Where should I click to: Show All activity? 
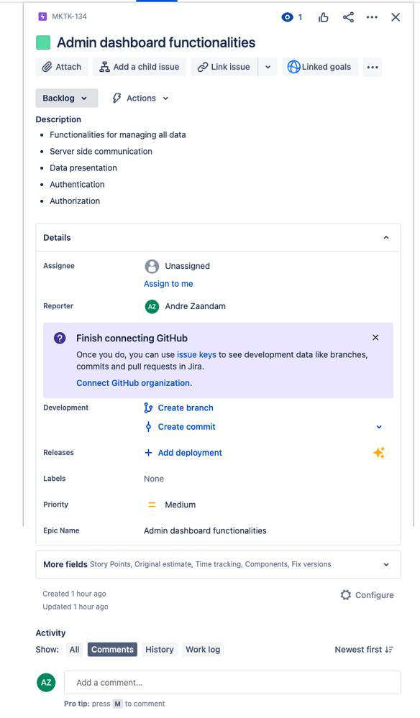(x=74, y=650)
